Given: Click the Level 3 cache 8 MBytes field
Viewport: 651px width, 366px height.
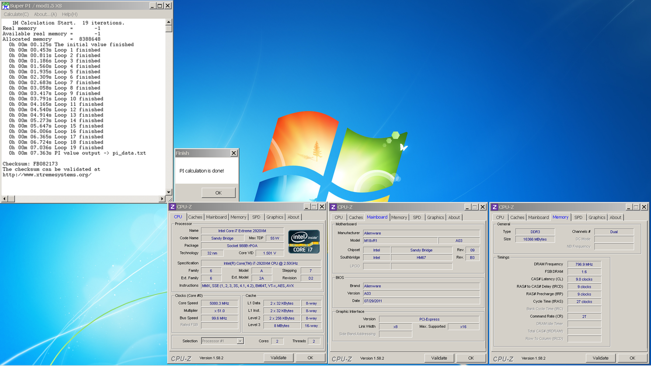Looking at the screenshot, I should pos(282,326).
